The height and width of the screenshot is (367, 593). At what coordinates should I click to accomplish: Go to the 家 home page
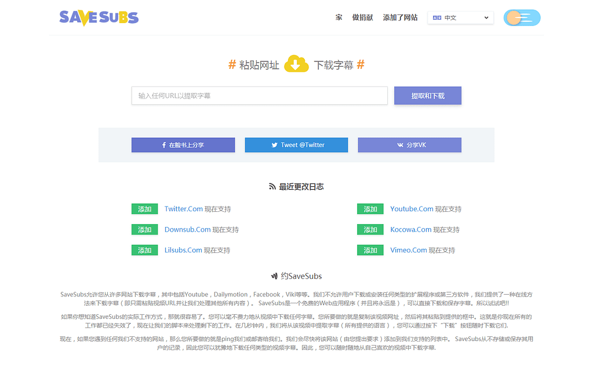pyautogui.click(x=339, y=17)
